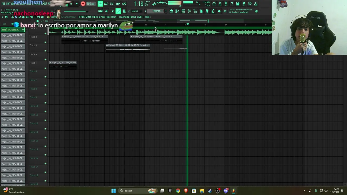Click arrow left of Pattern 1
347x195 pixels.
tap(146, 11)
